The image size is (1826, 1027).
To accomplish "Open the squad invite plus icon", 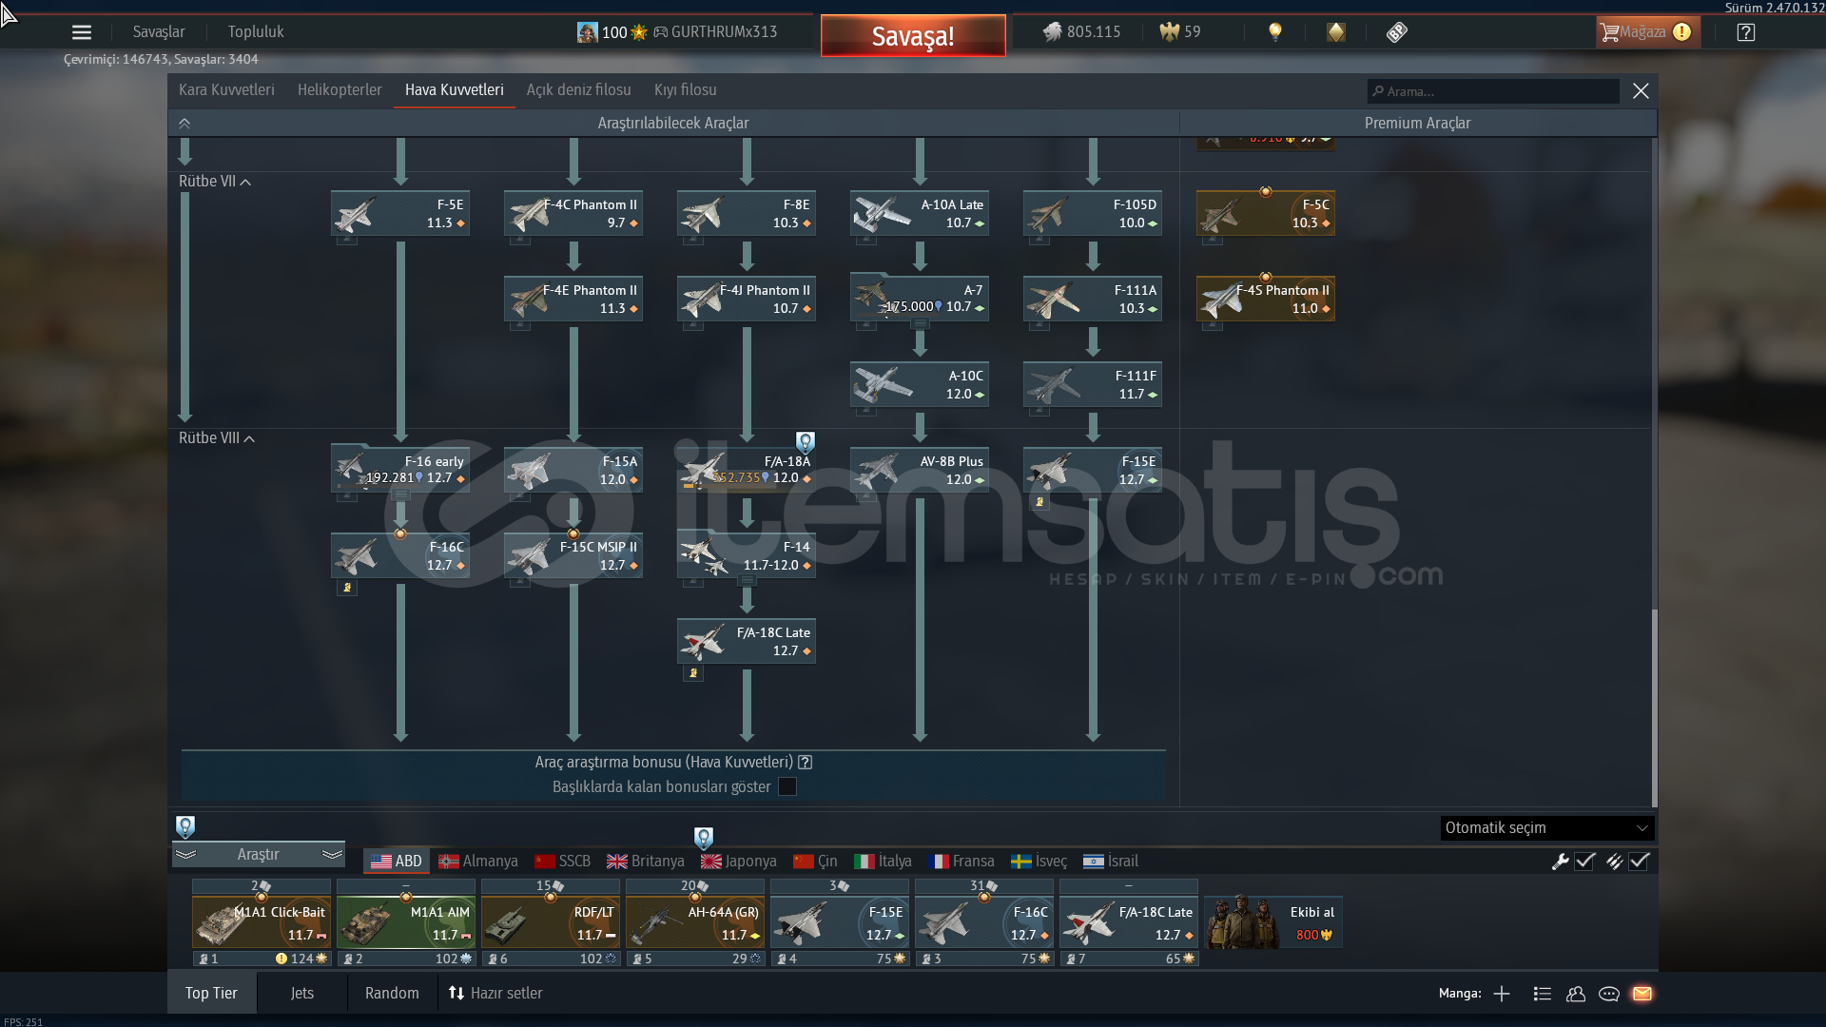I will click(x=1502, y=994).
